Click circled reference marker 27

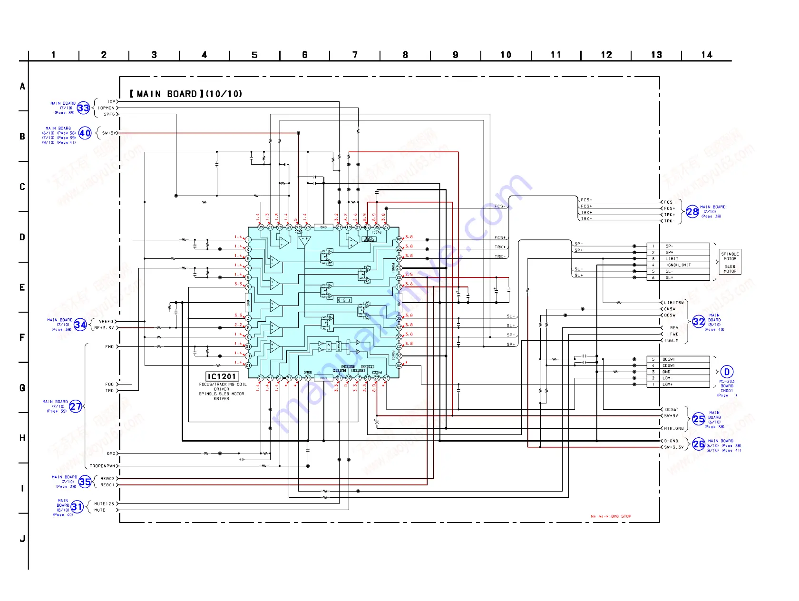pyautogui.click(x=76, y=406)
